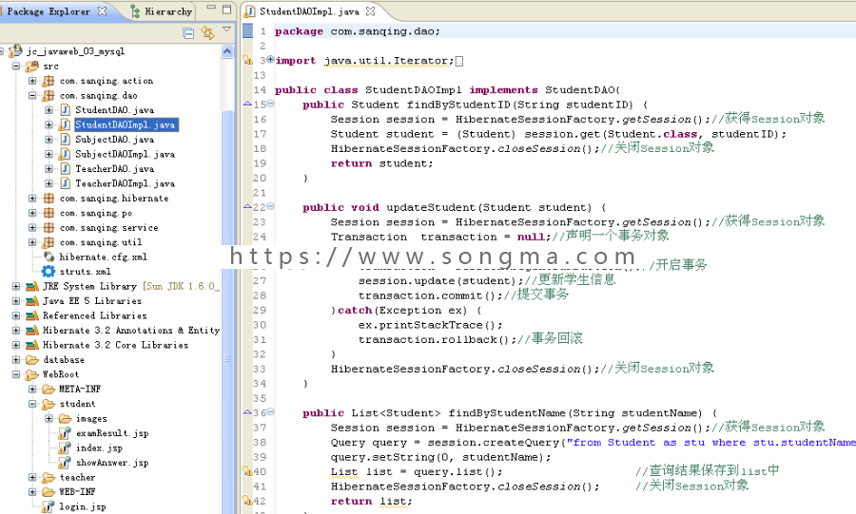
Task: Open examResult.jsp file icon
Action: pos(65,433)
